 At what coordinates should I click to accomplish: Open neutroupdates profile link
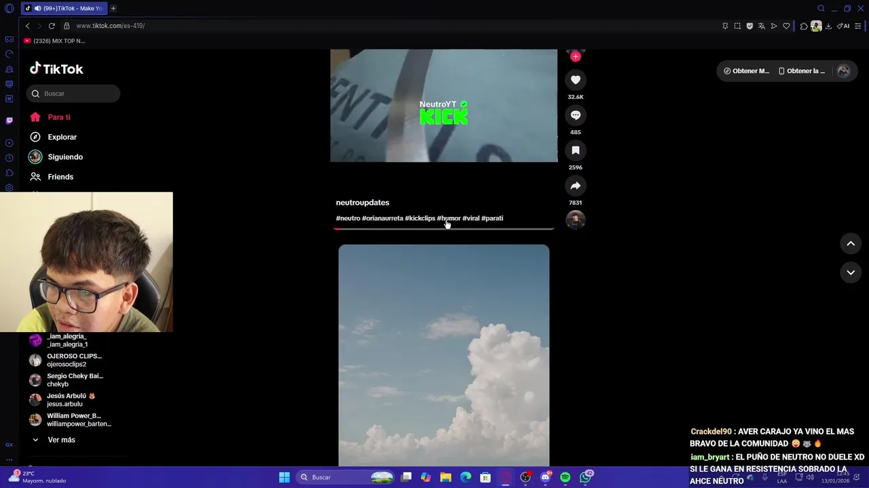point(363,203)
